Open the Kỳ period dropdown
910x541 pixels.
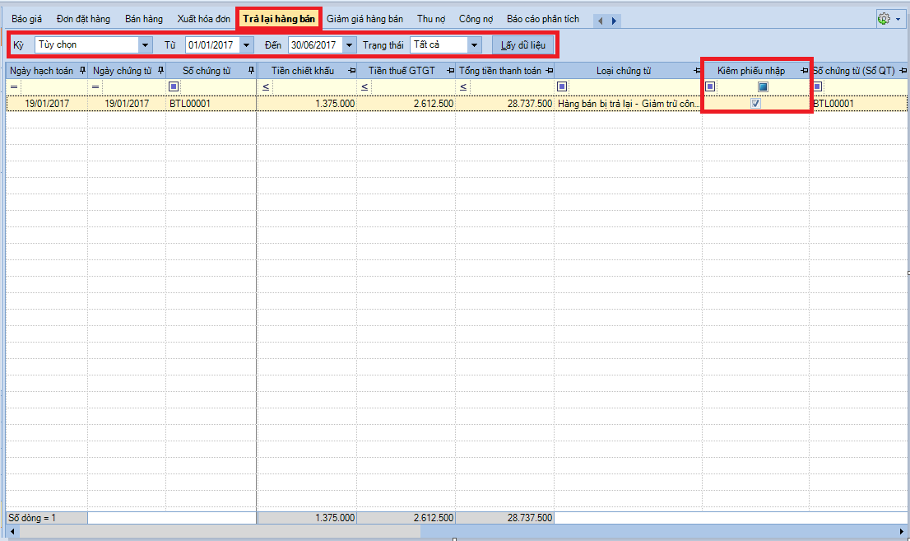point(145,44)
